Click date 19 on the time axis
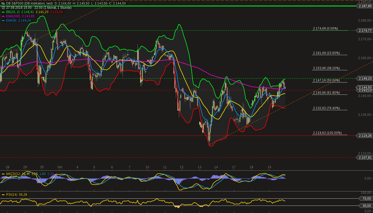 [x=269, y=167]
